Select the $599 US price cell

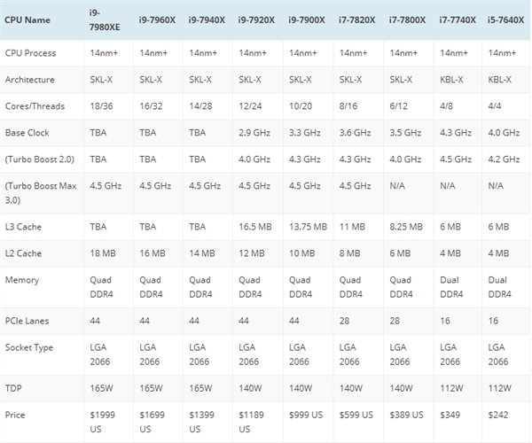[x=357, y=414]
